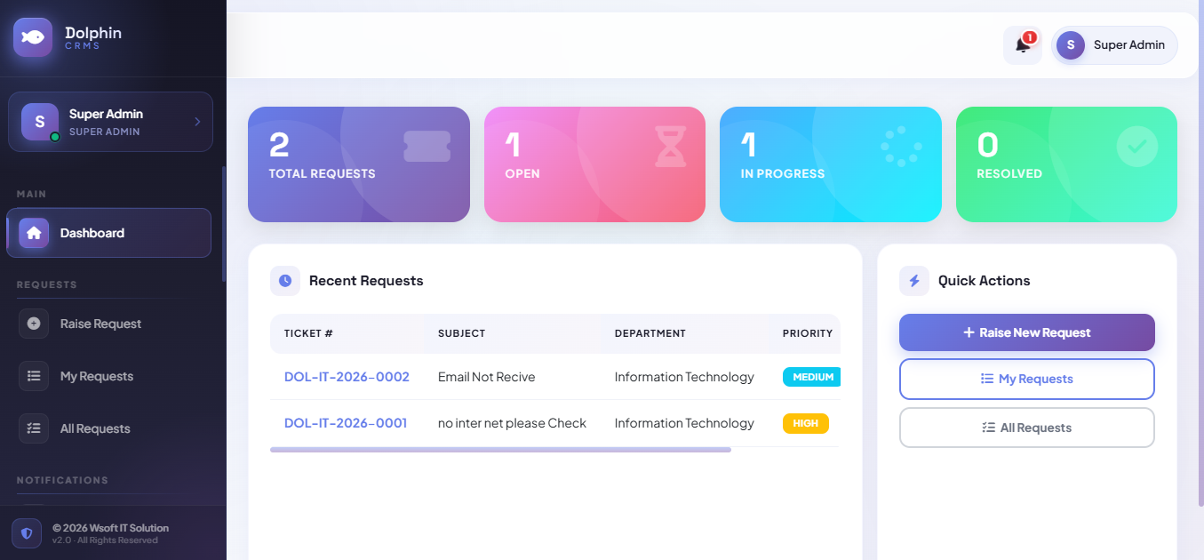Click the TICKET # column header
Image resolution: width=1204 pixels, height=560 pixels.
[x=308, y=333]
